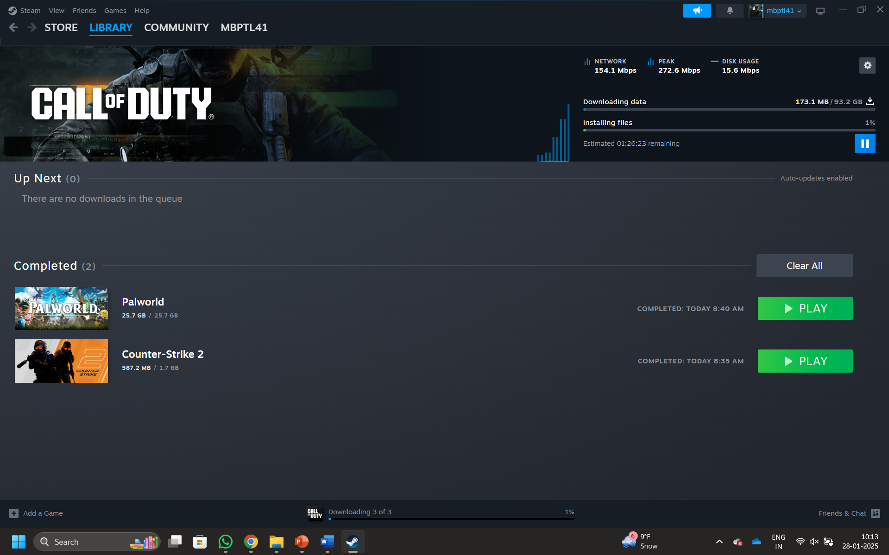Launch Microsoft Store from the taskbar

pyautogui.click(x=200, y=542)
